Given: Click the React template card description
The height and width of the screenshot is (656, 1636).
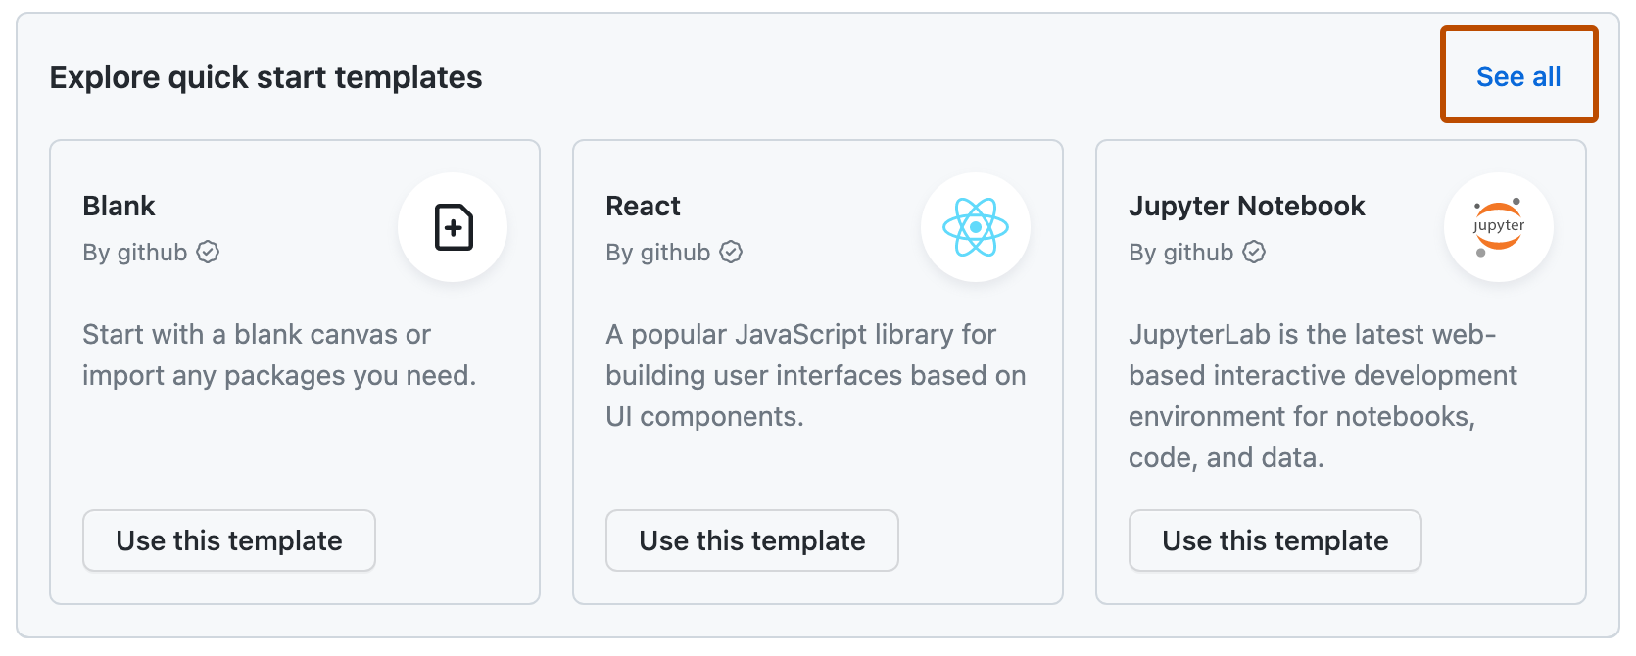Looking at the screenshot, I should coord(815,375).
